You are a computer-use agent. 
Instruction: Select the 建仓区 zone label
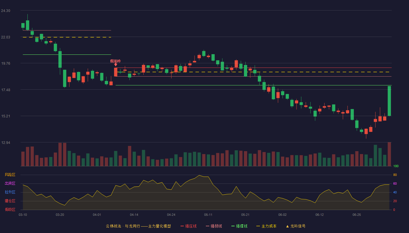(10, 201)
